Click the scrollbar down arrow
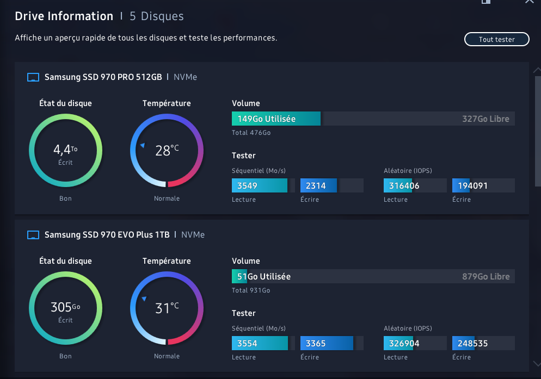Screen dimensions: 541x379 [x=537, y=363]
